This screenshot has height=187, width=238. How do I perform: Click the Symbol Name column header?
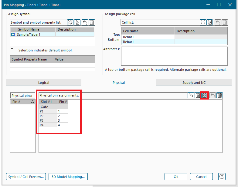click(36, 29)
